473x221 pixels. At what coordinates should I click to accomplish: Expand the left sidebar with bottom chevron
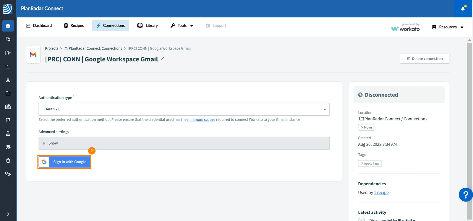(x=8, y=214)
